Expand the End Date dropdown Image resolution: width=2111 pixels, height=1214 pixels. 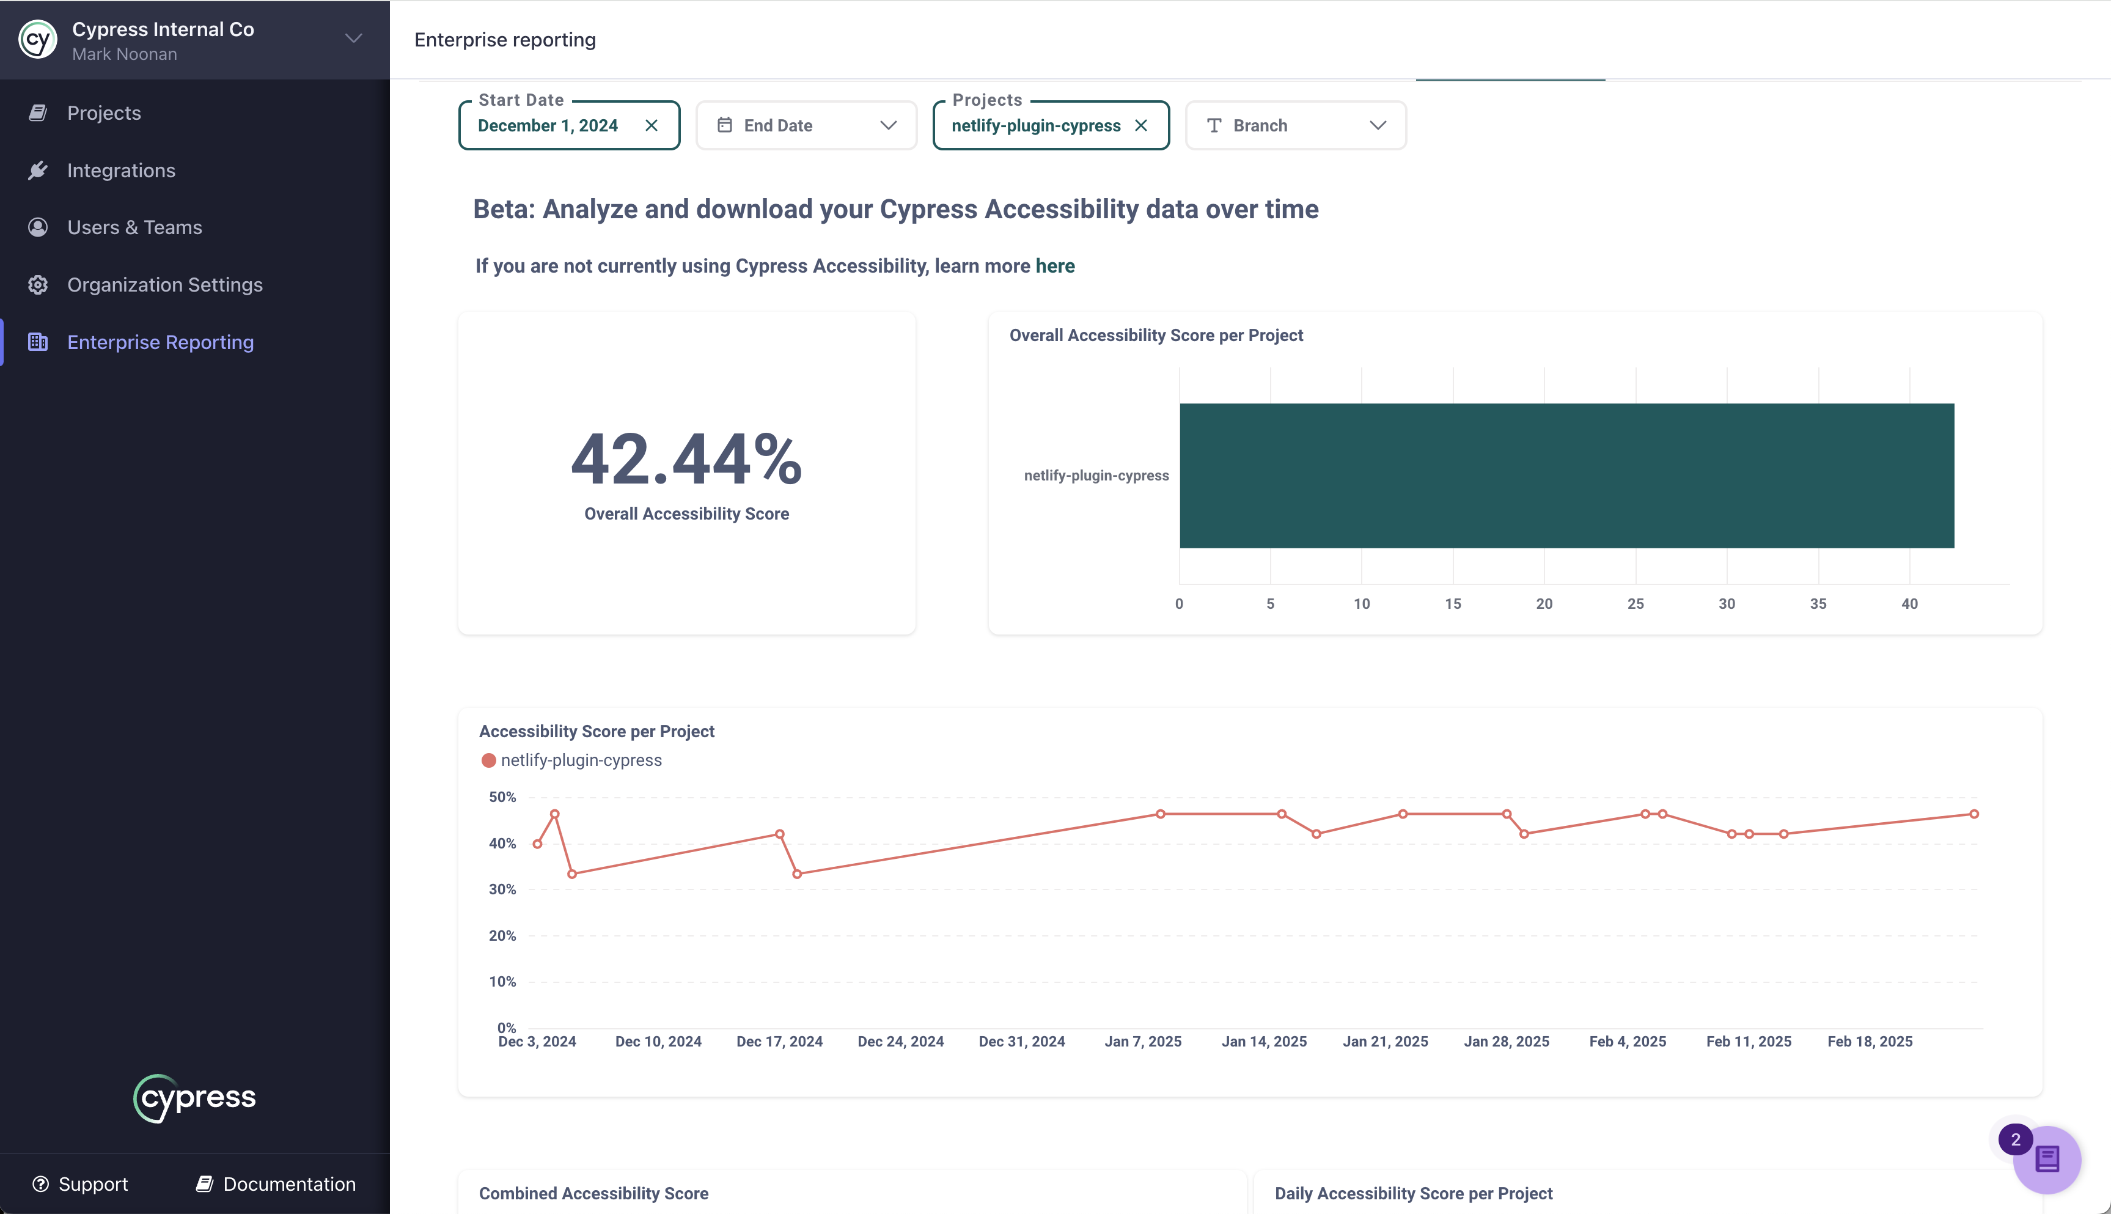point(887,125)
